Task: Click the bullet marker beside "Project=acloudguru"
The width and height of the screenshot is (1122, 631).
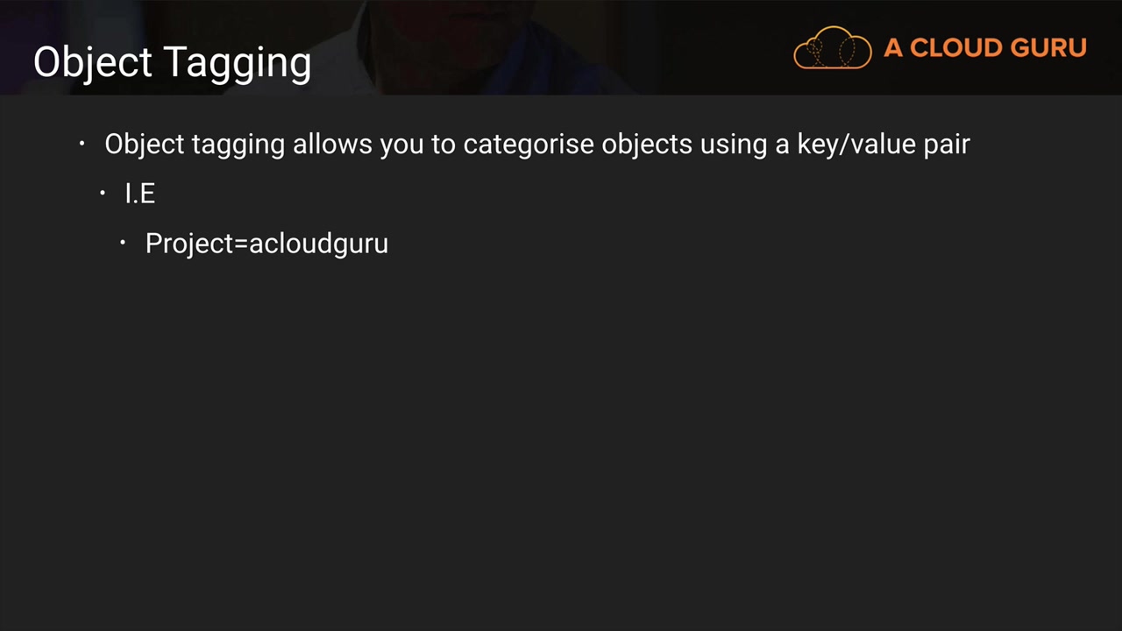Action: coord(124,242)
